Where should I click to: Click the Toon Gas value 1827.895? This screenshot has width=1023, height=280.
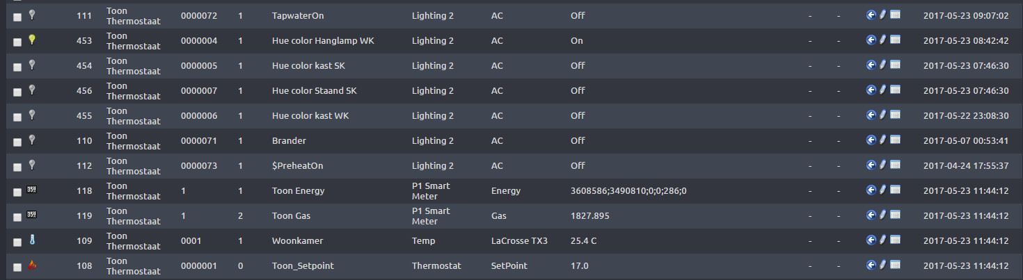pyautogui.click(x=590, y=215)
